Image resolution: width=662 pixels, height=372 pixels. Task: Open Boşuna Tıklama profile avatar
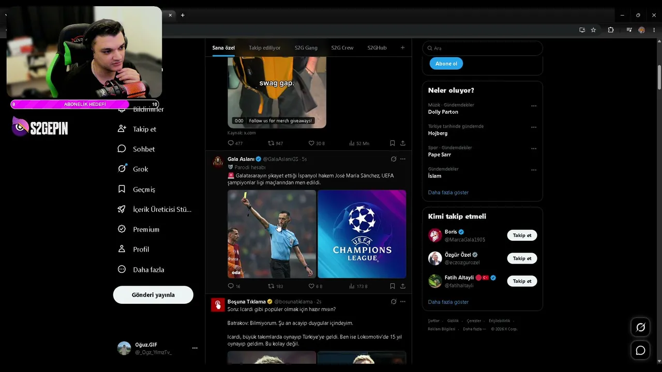218,305
